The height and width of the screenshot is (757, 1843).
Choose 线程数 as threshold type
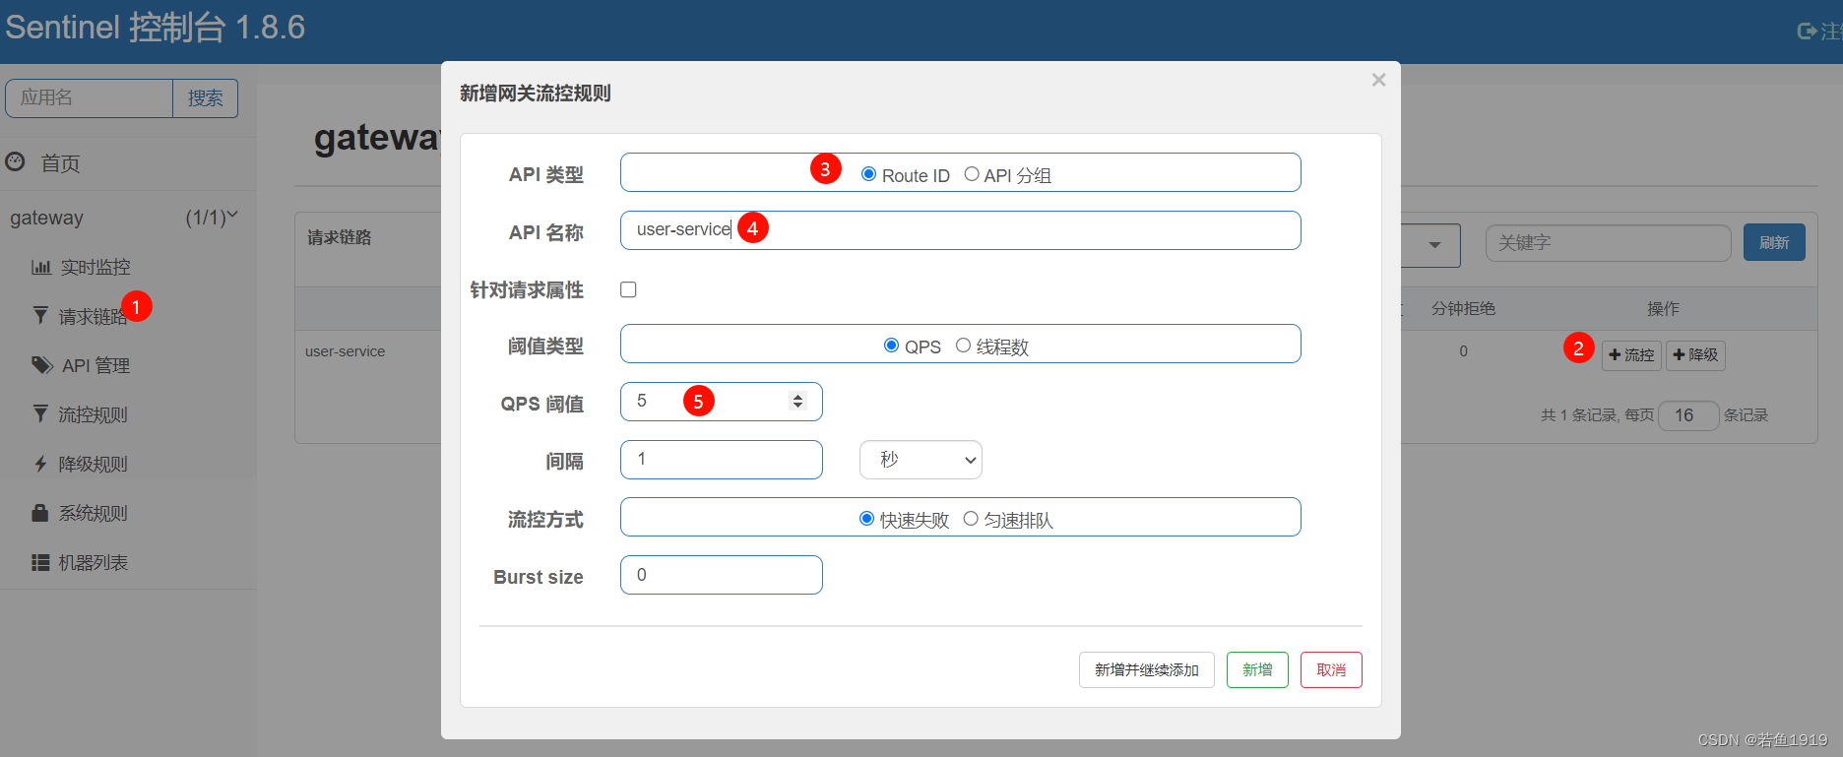pyautogui.click(x=963, y=346)
